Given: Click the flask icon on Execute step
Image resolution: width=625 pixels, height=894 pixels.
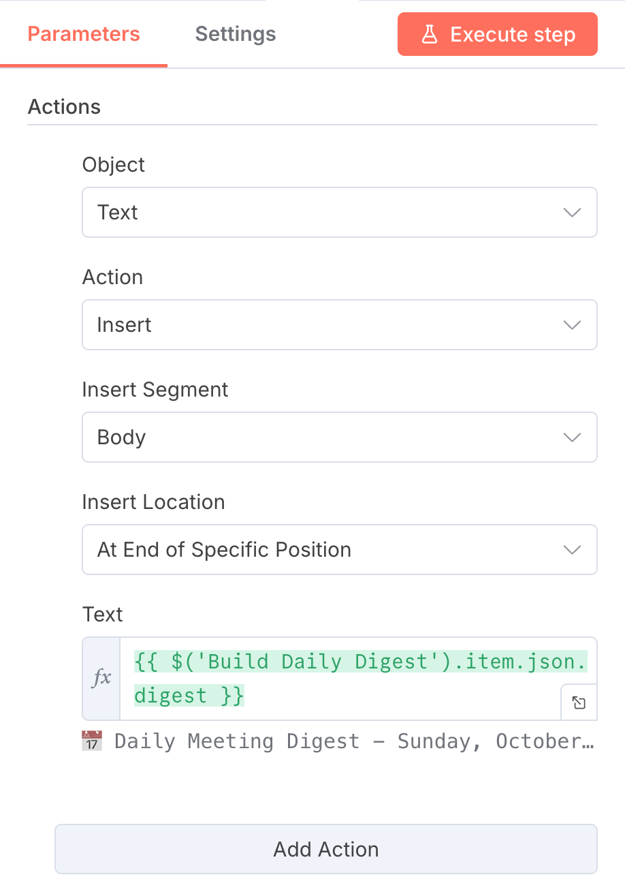Looking at the screenshot, I should [x=429, y=34].
